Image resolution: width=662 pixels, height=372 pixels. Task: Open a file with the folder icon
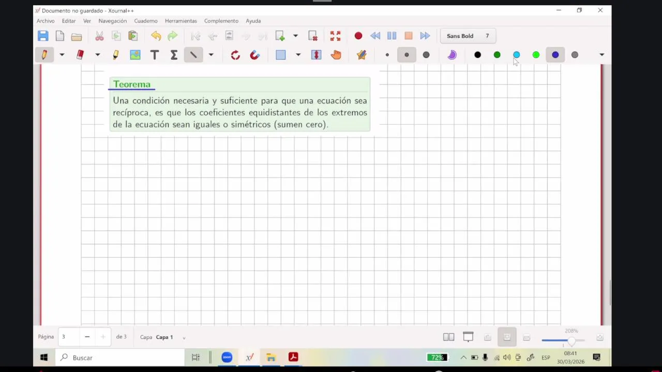77,36
